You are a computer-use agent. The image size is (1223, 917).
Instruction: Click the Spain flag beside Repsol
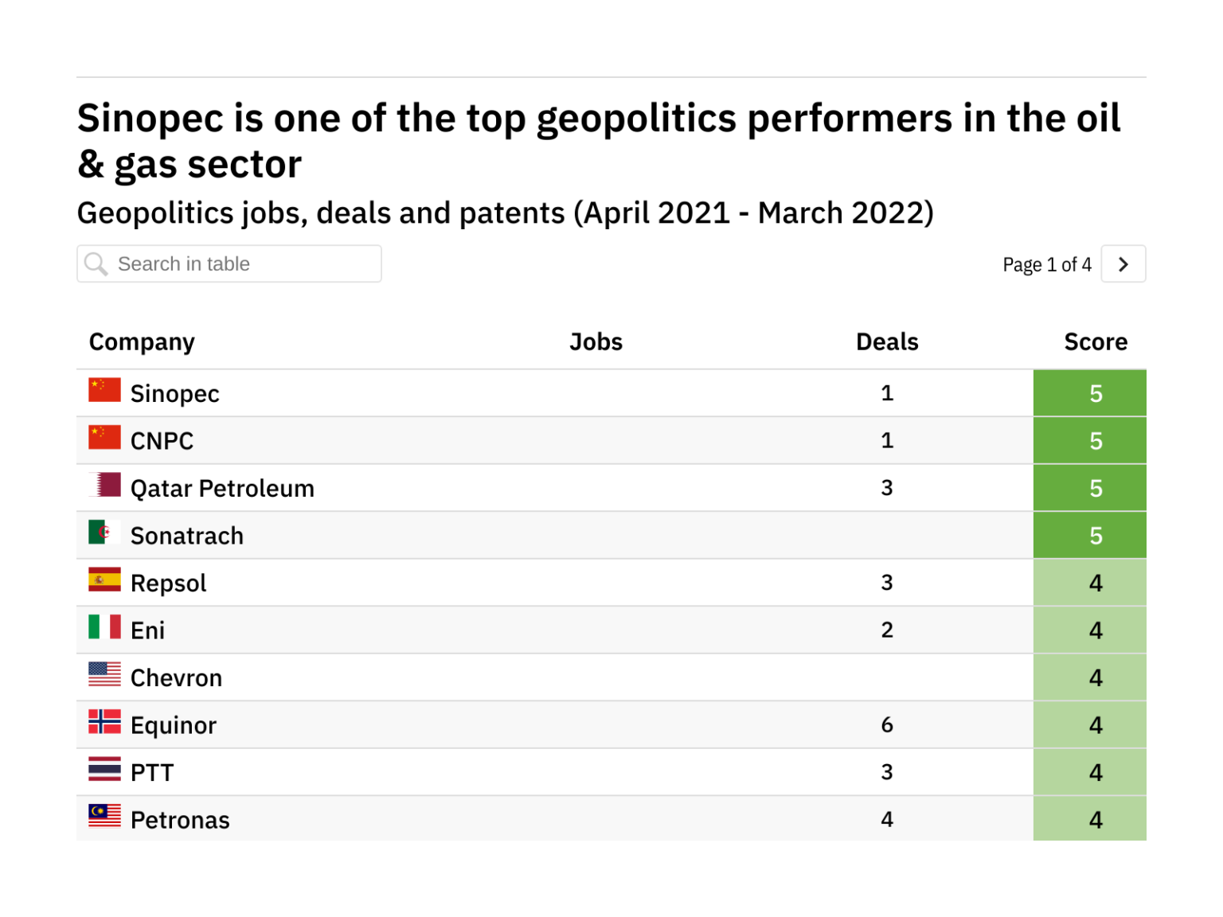click(104, 579)
